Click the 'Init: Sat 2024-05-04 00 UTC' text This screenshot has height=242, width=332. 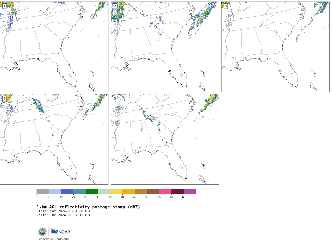[65, 211]
